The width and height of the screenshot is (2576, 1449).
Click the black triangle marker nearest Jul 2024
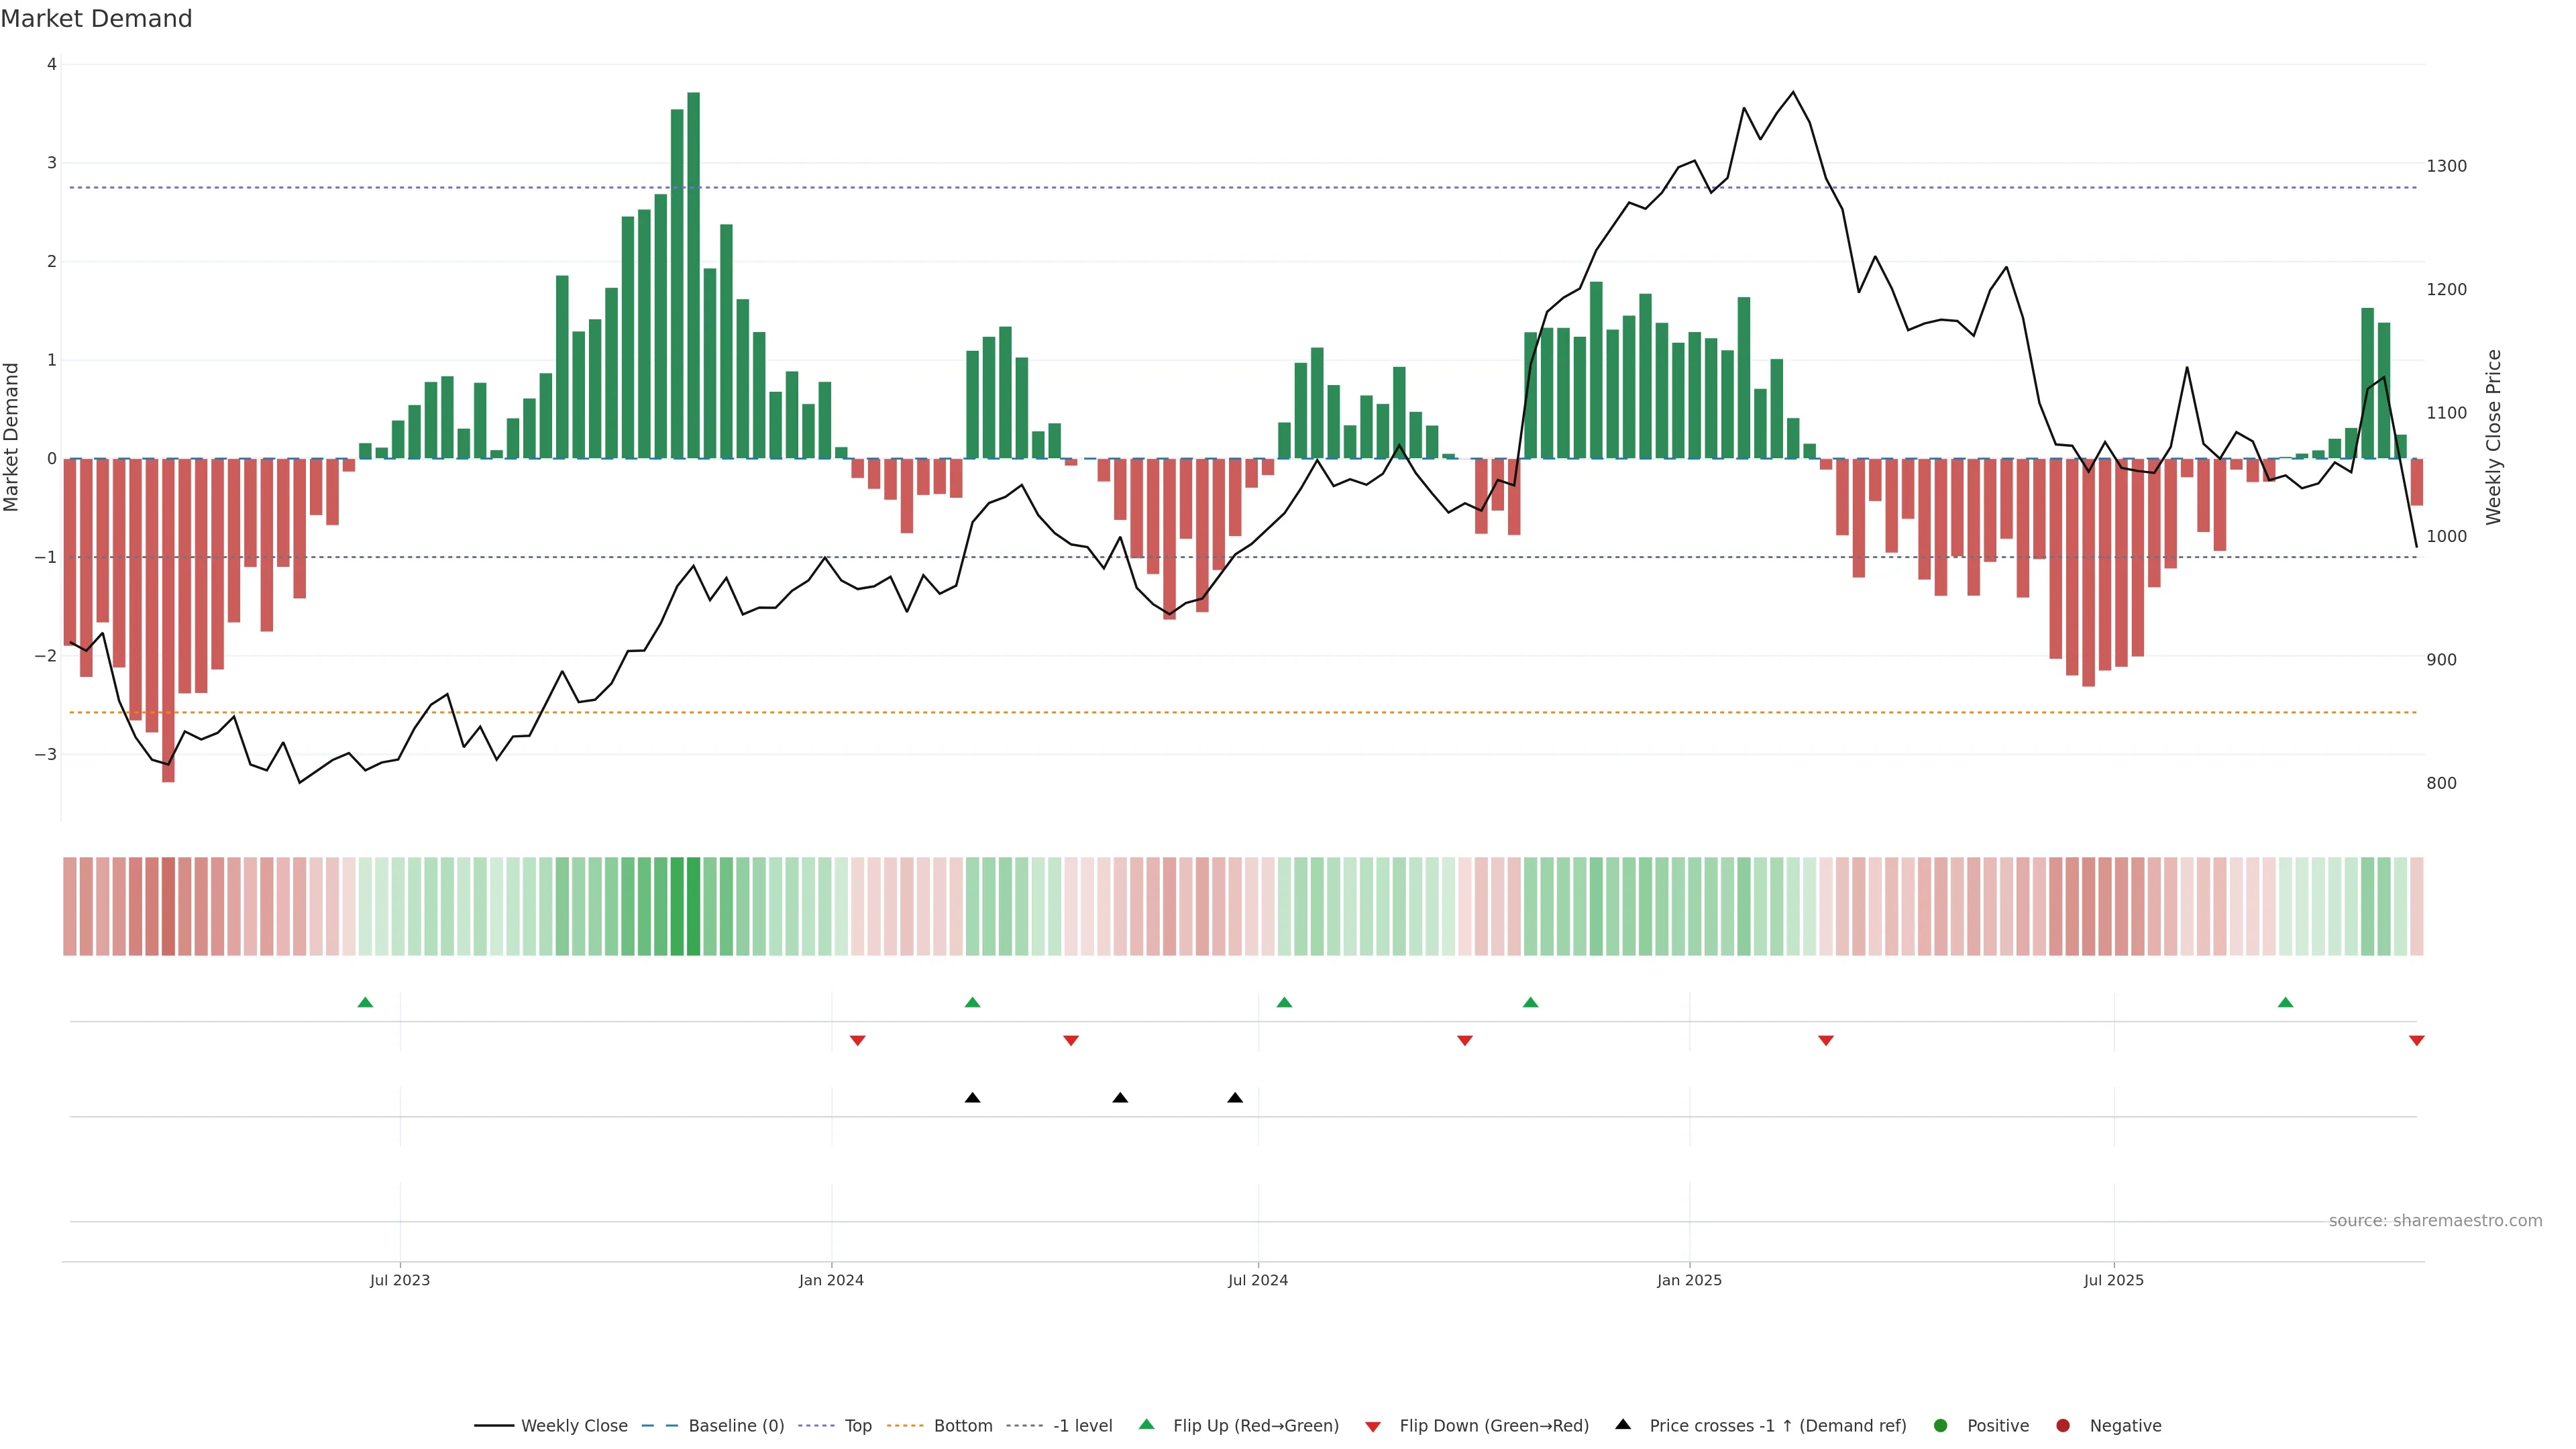[1235, 1098]
